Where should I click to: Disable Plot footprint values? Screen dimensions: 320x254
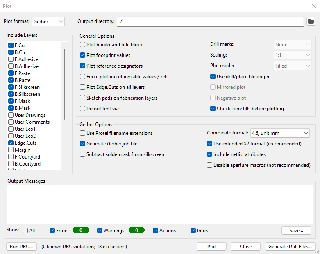82,55
